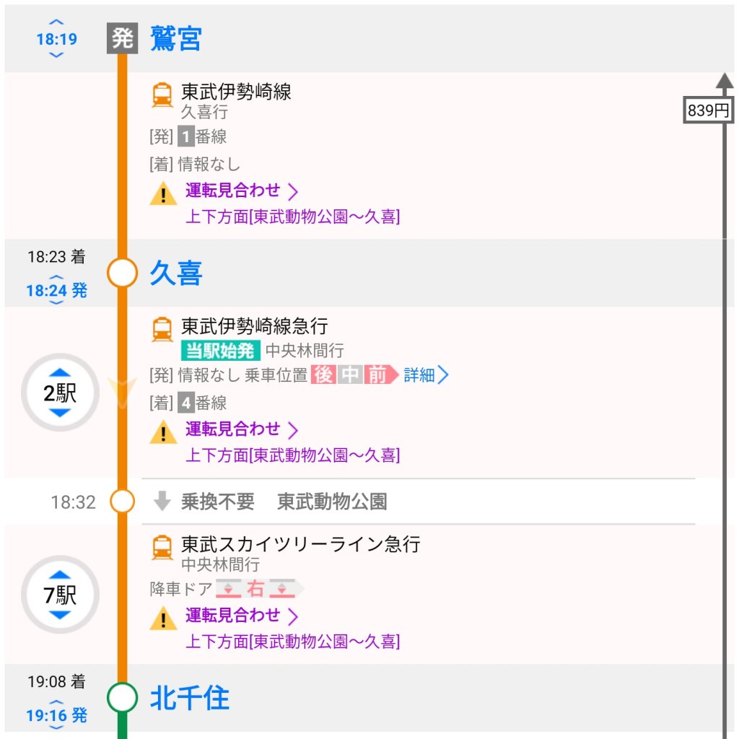
Task: Tap the 839円 fare label
Action: 708,110
